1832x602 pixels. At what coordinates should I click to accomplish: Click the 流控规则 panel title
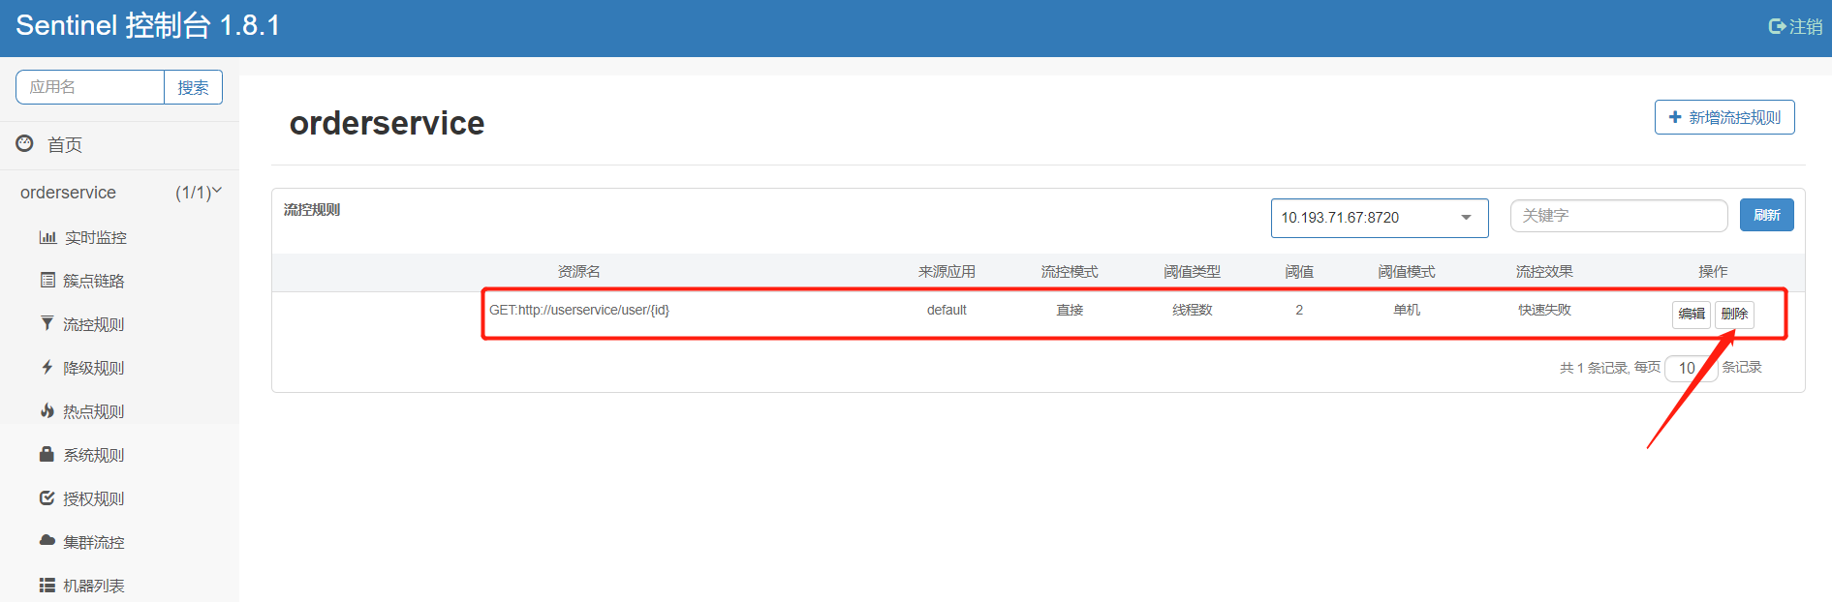click(312, 209)
